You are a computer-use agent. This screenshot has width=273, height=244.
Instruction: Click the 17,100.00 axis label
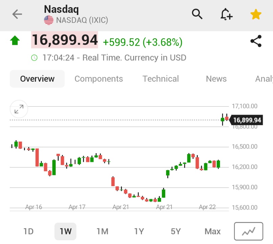click(245, 106)
